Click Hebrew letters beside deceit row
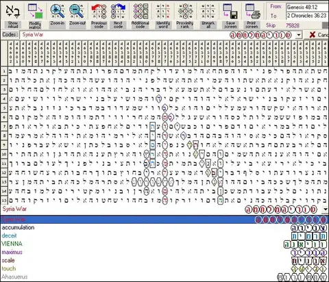Viewport: 329px width, 282px height. [309, 236]
